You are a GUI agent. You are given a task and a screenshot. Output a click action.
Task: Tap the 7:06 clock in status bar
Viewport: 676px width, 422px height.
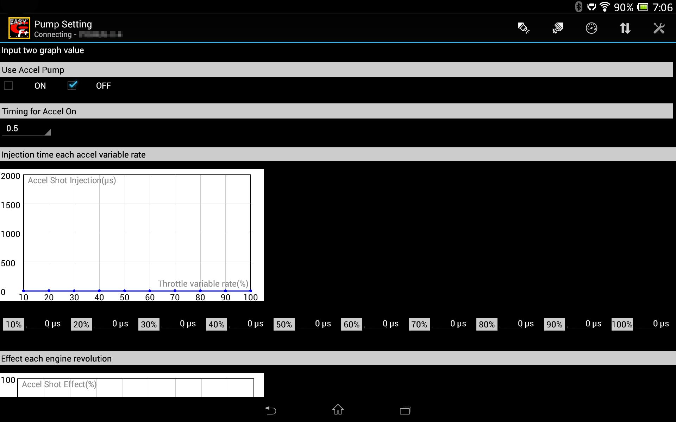tap(663, 7)
